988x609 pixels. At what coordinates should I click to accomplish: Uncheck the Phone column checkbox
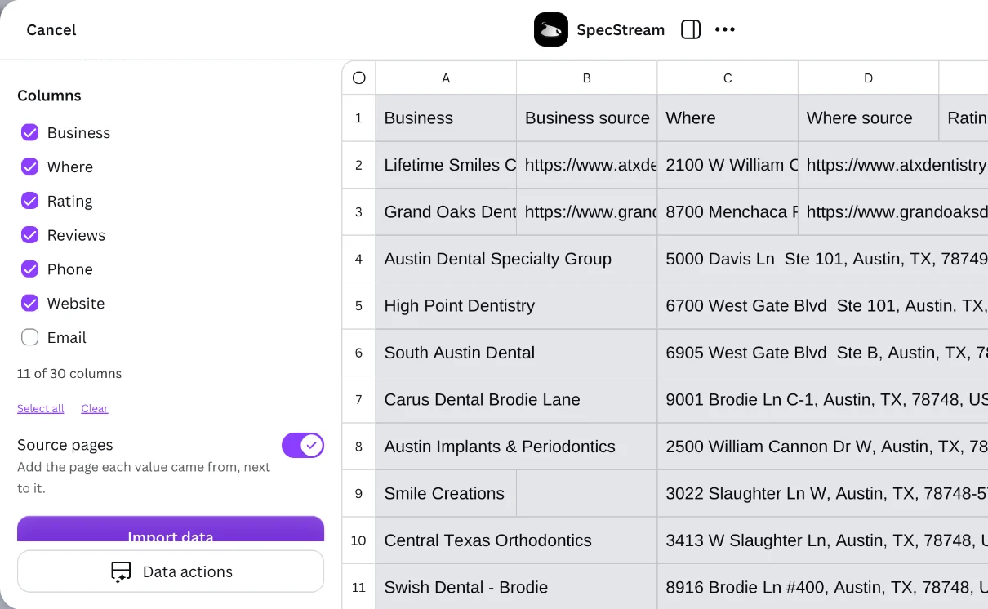[x=30, y=269]
